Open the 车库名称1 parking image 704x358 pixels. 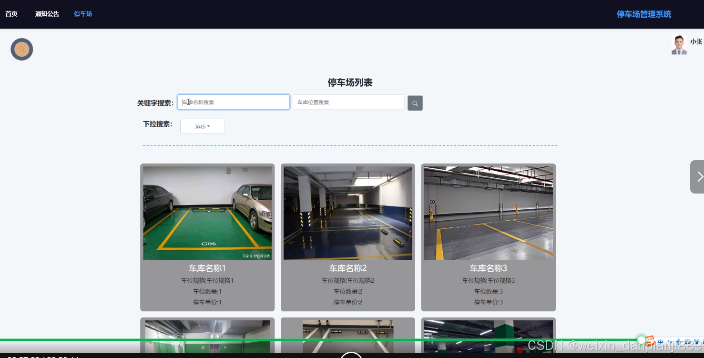(x=207, y=213)
